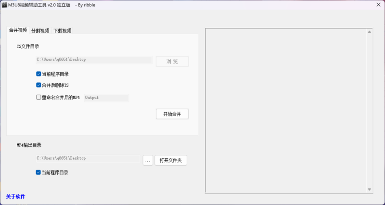385x205 pixels.
Task: Click the TS文件目录 path field
Action: [x=94, y=60]
